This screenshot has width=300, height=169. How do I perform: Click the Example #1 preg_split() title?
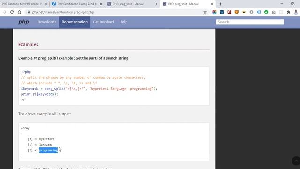pyautogui.click(x=73, y=58)
